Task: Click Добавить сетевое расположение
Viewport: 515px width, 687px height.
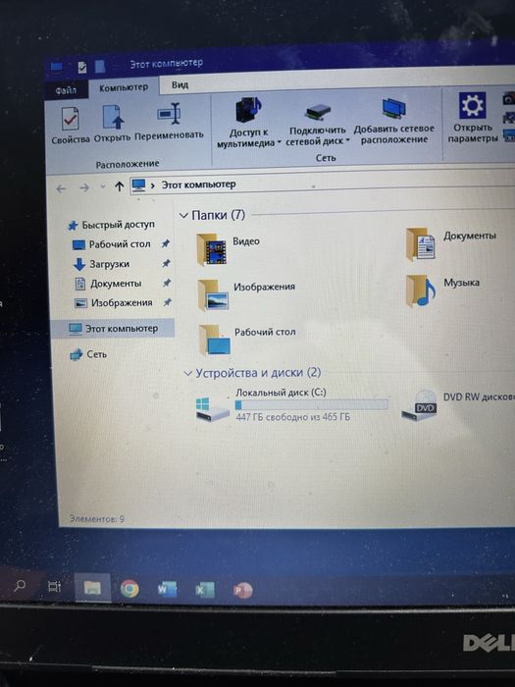Action: tap(394, 121)
